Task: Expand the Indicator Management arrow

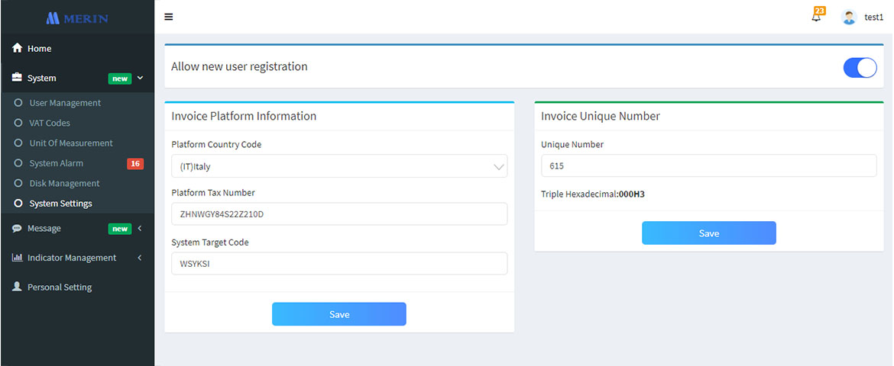Action: pyautogui.click(x=140, y=258)
